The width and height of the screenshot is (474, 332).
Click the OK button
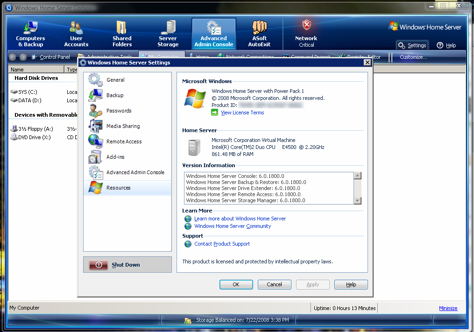236,284
